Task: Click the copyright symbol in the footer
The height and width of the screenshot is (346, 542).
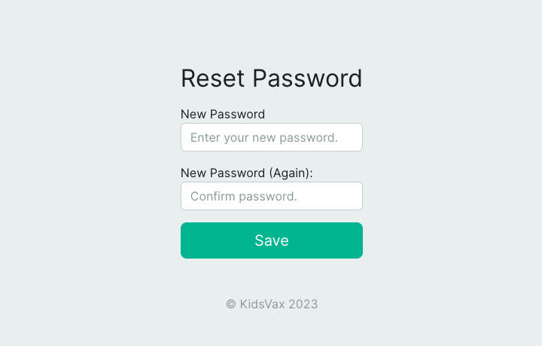Action: pos(231,305)
